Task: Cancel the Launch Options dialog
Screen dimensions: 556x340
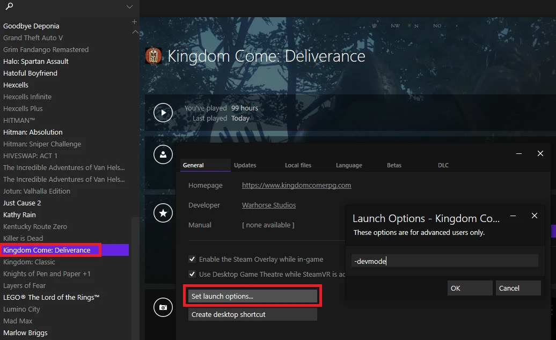Action: tap(517, 288)
